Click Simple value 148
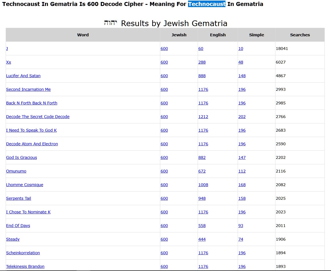The image size is (331, 271). [x=242, y=76]
